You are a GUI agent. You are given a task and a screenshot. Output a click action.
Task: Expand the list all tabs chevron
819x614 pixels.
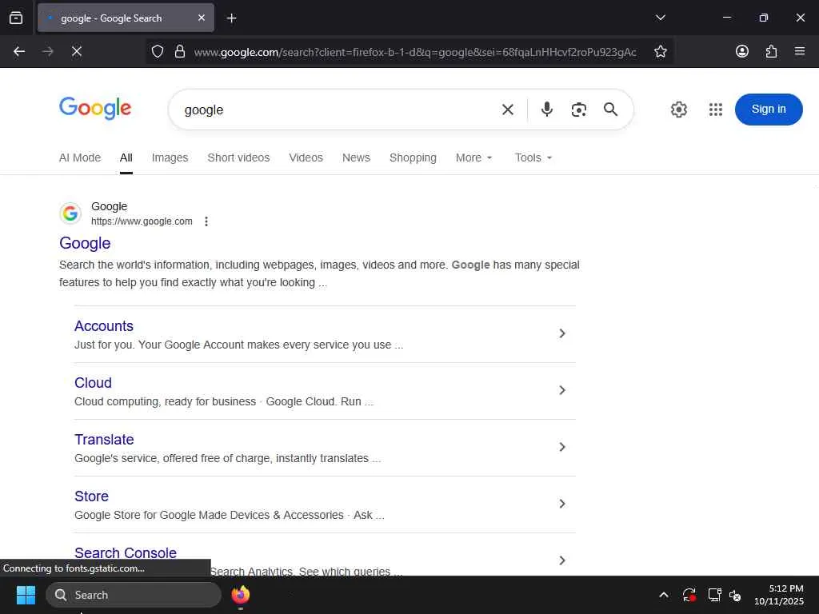pos(660,18)
